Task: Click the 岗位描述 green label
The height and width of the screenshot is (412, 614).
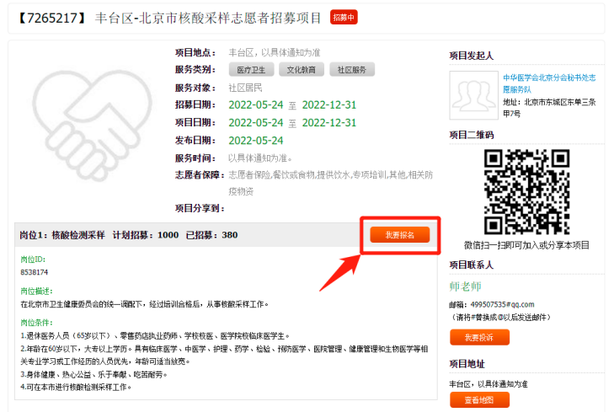Action: pos(36,291)
